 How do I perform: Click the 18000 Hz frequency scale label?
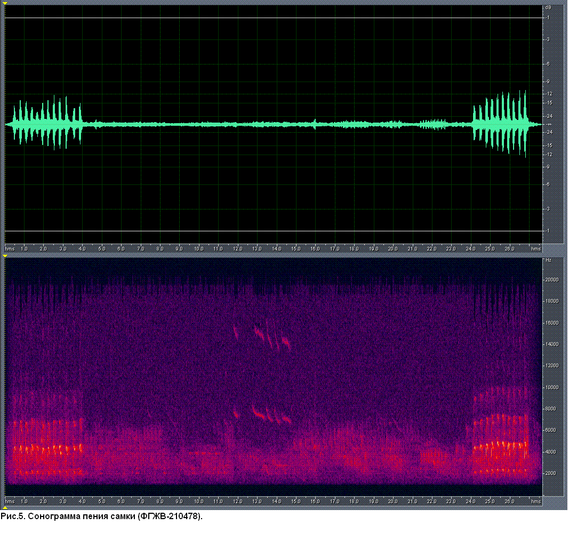coord(552,301)
